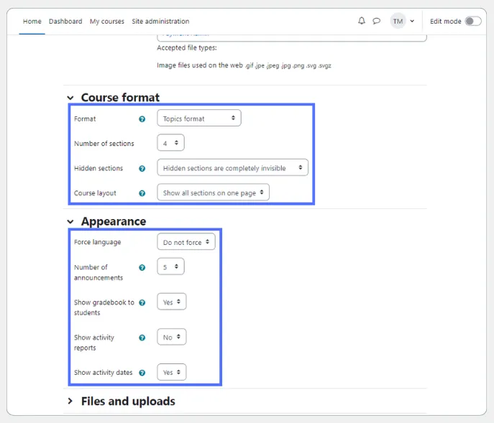Open the Number of announcements dropdown

click(x=170, y=266)
